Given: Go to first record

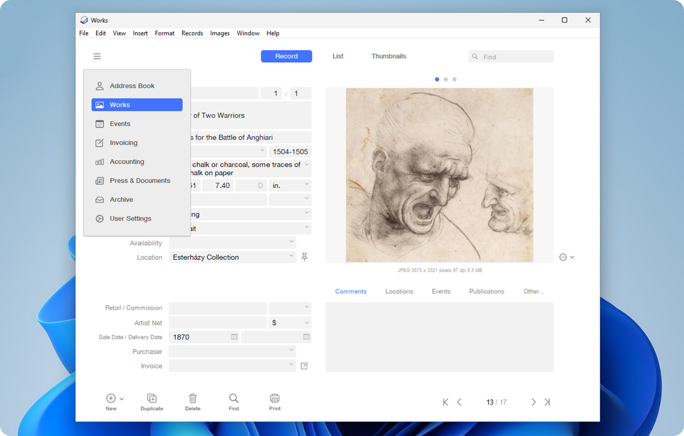Looking at the screenshot, I should tap(445, 402).
